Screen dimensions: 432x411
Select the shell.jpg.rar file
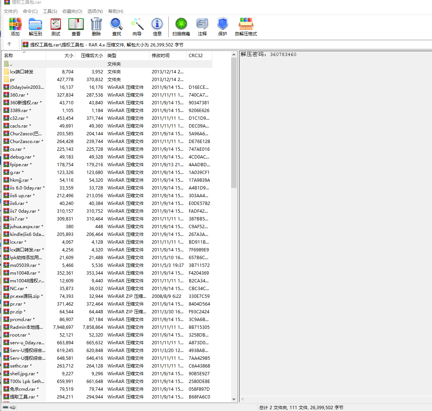tap(107, 374)
